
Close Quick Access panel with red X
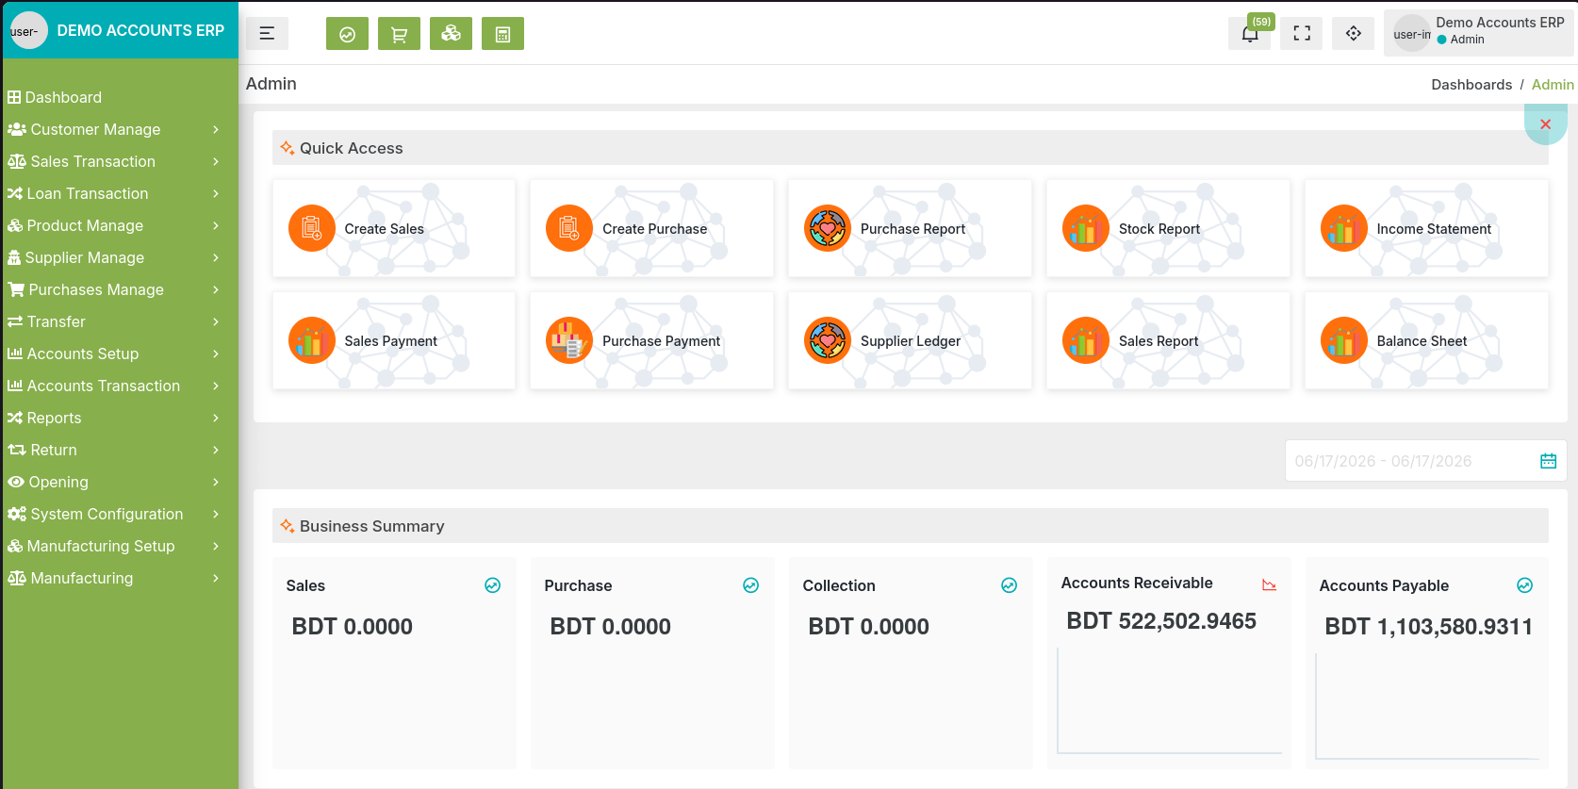point(1546,124)
